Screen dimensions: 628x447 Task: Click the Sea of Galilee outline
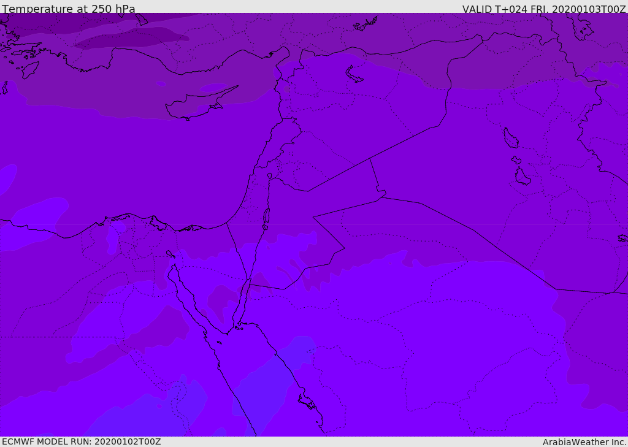(x=269, y=176)
